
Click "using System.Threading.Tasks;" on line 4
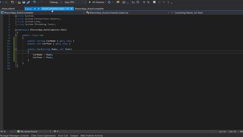point(36,24)
